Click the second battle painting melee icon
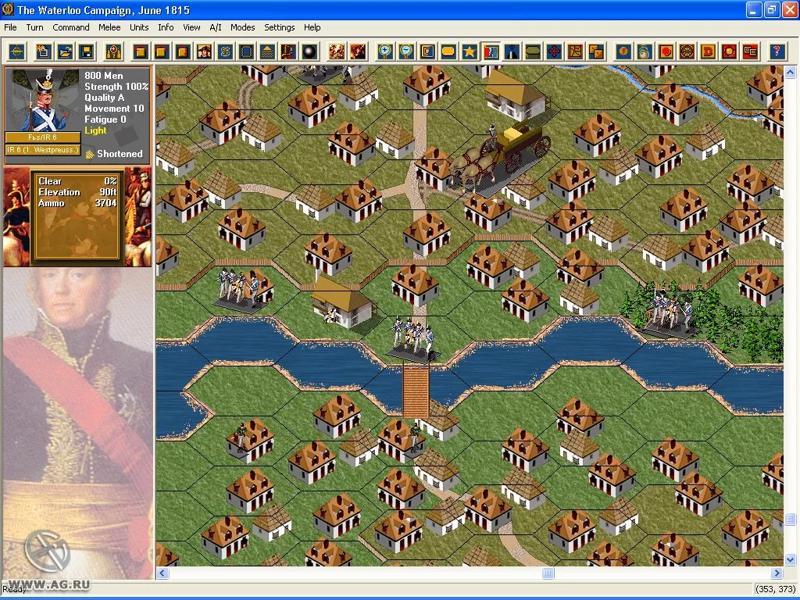Screen dimensions: 800x600 [358, 52]
